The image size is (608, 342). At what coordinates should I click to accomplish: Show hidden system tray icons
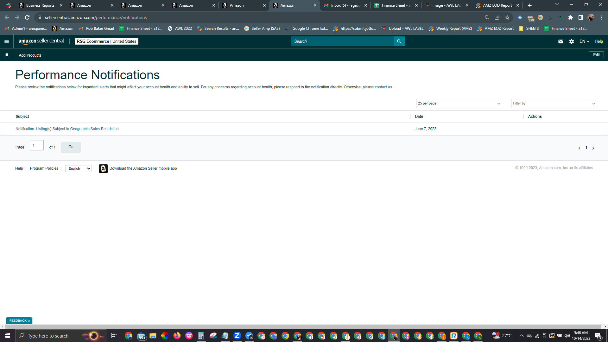[x=521, y=336]
